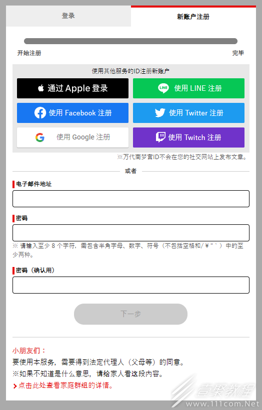Register via 使用 Twitch 注册 button
Viewport: 262px width, 410px height.
click(188, 138)
